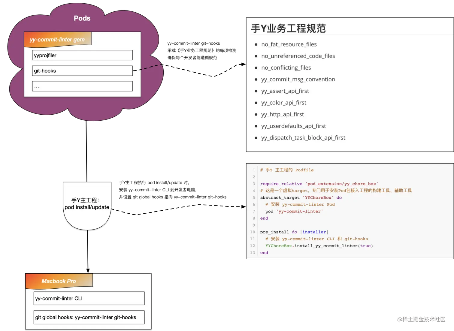Click line number 13 in code gutter
The image size is (454, 331).
[253, 253]
